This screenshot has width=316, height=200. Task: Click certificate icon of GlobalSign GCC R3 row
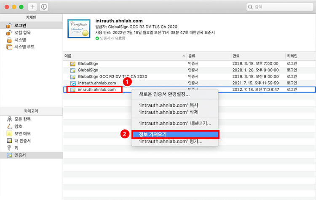[x=72, y=77]
